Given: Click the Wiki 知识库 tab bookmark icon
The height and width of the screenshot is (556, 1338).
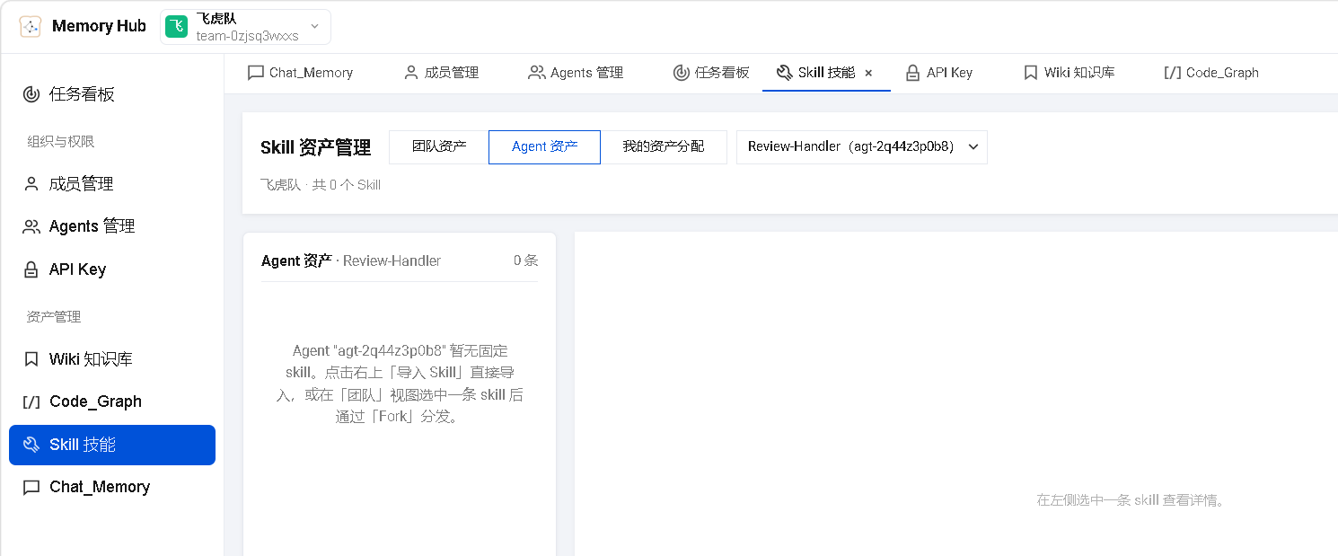Looking at the screenshot, I should coord(1031,73).
